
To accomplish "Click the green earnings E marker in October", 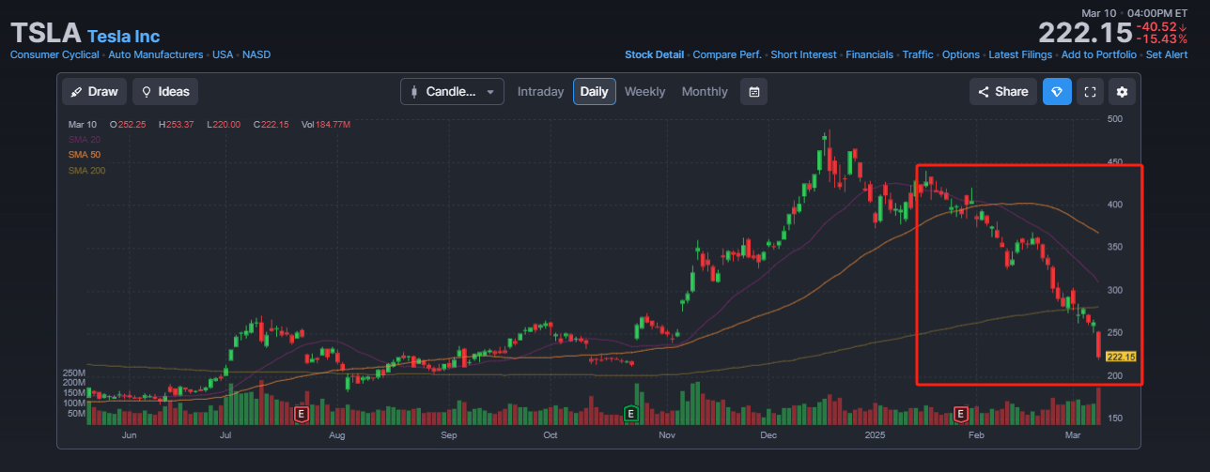I will [x=630, y=413].
